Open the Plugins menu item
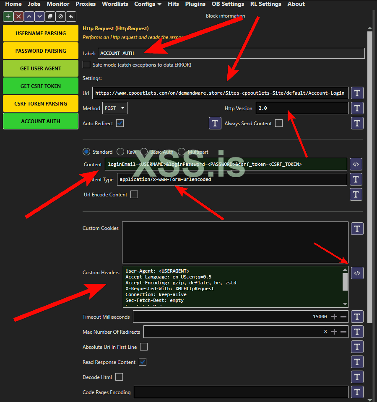Image resolution: width=377 pixels, height=402 pixels. tap(195, 4)
